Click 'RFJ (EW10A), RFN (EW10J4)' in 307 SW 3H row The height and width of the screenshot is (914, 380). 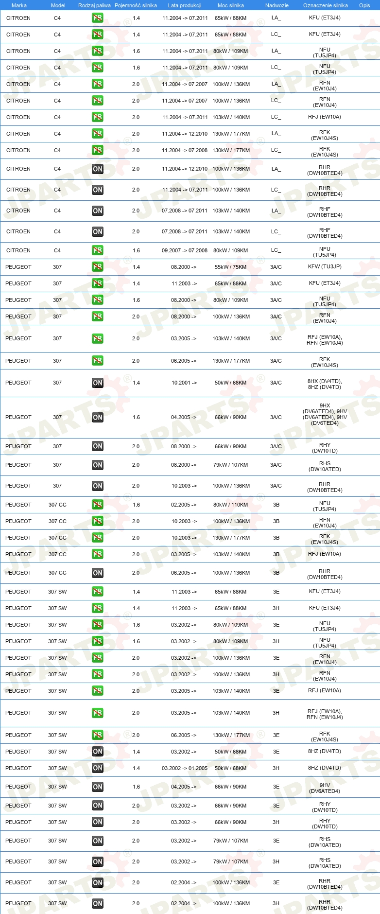(x=325, y=714)
